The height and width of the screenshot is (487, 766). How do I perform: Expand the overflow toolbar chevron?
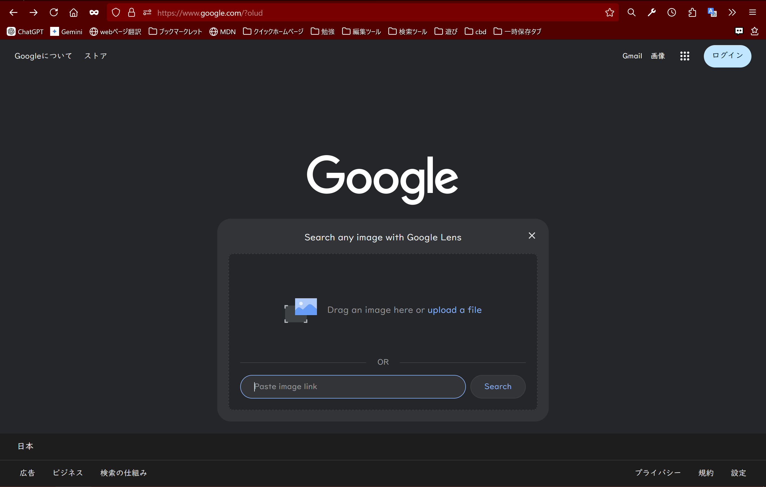pos(732,13)
